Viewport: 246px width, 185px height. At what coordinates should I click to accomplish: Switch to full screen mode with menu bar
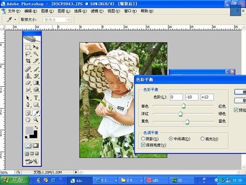32,154
